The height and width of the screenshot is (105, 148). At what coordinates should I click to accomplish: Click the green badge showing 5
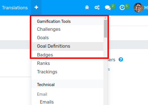tap(127, 6)
